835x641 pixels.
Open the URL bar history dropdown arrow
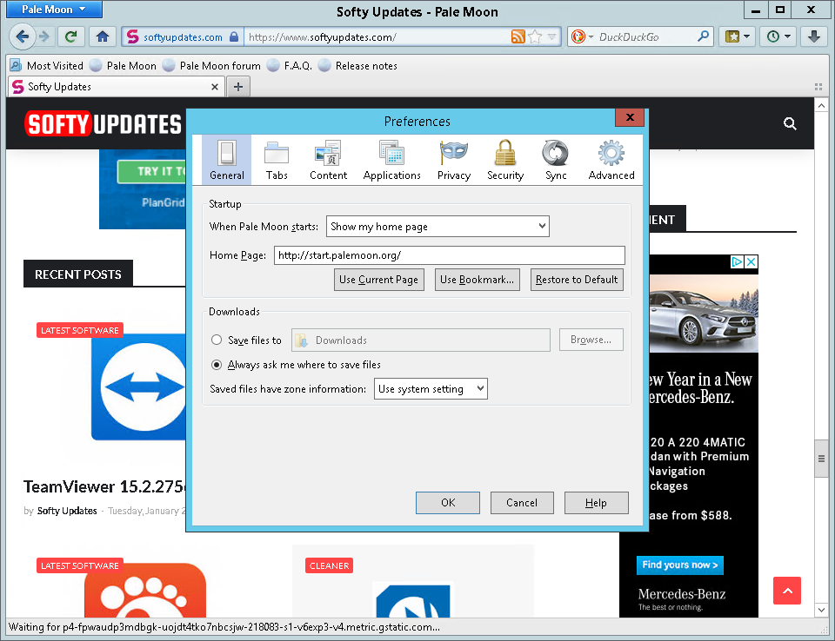[551, 36]
